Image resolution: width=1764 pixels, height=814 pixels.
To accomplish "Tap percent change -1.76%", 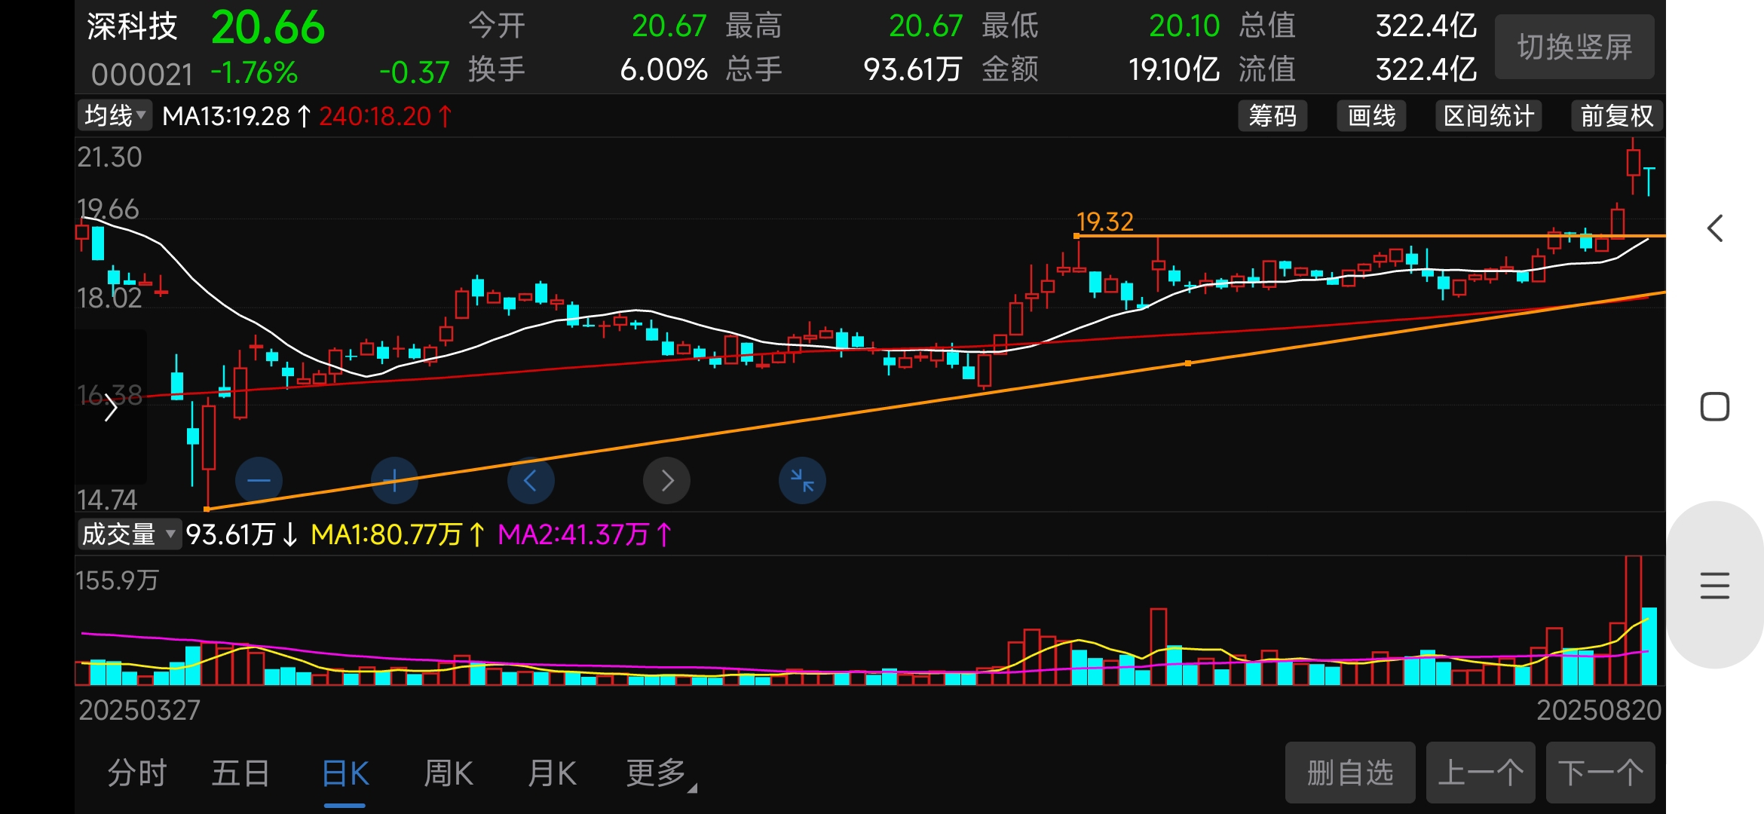I will (x=254, y=73).
